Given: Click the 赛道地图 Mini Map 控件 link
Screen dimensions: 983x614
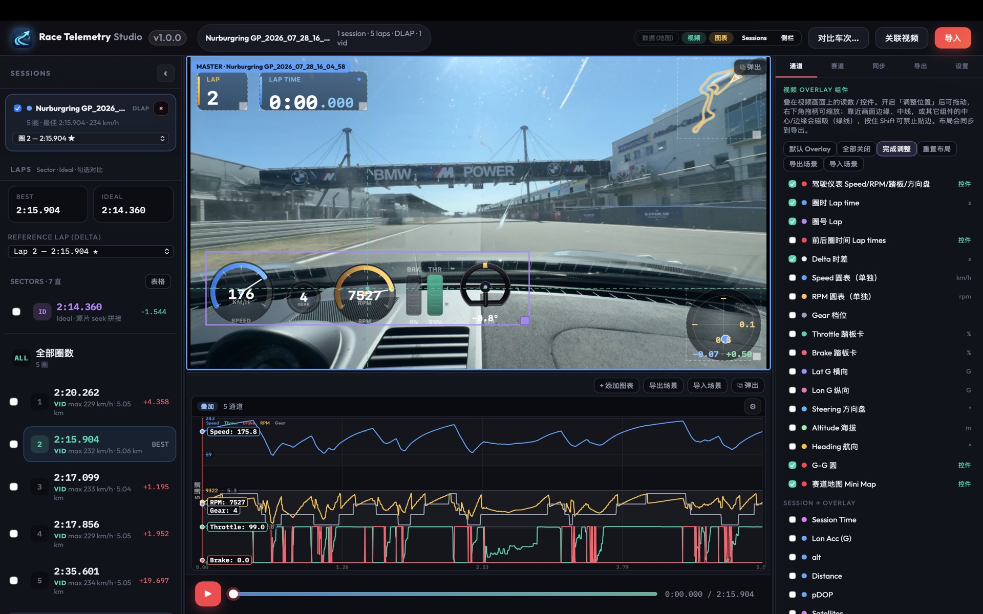Looking at the screenshot, I should [x=964, y=484].
